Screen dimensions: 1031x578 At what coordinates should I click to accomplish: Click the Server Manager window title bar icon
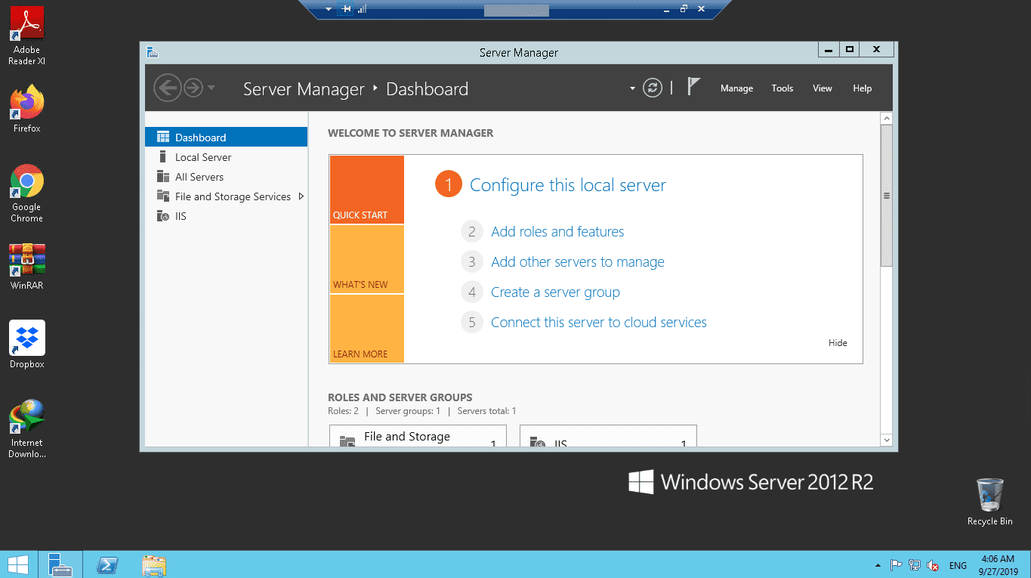[x=153, y=52]
